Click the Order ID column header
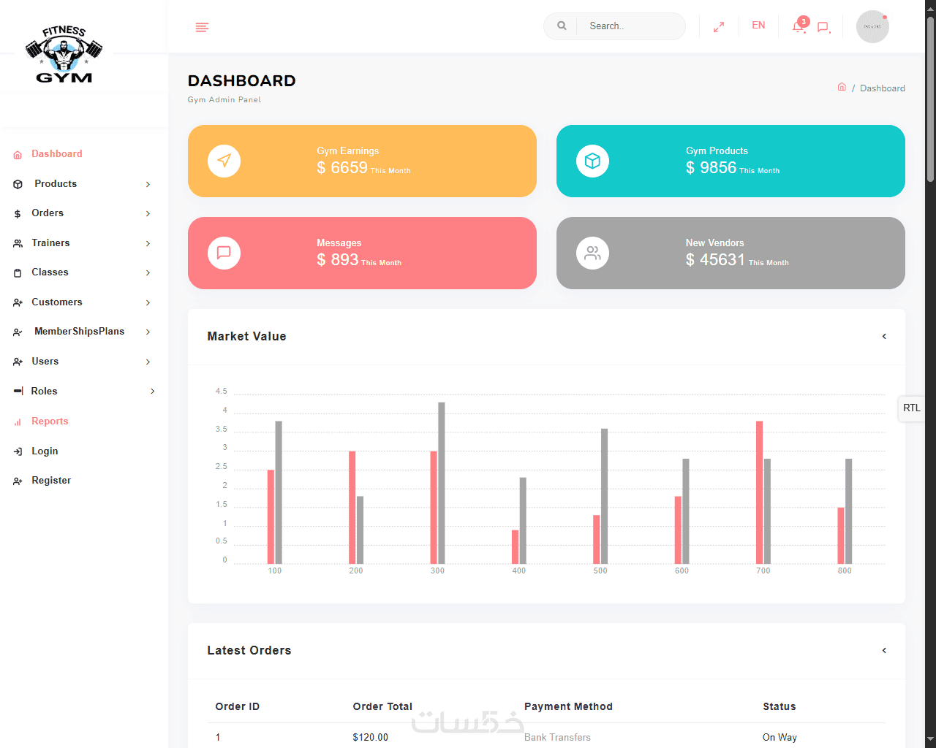Screen dimensions: 936x748 coord(237,706)
